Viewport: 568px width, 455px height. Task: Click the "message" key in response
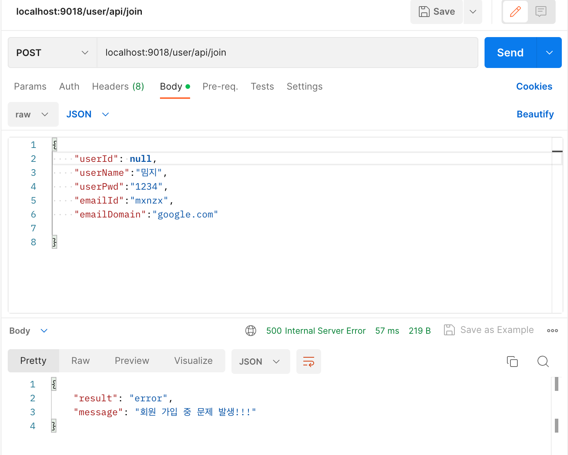98,412
